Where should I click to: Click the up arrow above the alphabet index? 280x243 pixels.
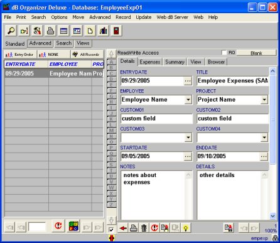112,54
